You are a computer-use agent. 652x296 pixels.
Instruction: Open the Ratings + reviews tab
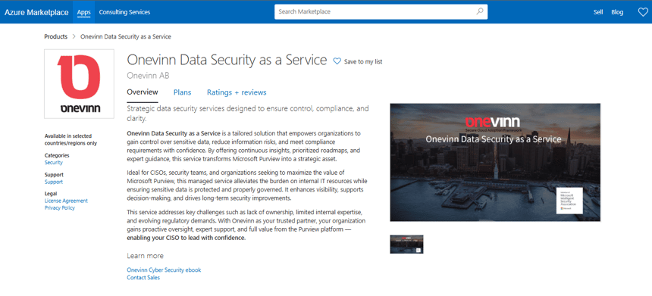coord(237,92)
